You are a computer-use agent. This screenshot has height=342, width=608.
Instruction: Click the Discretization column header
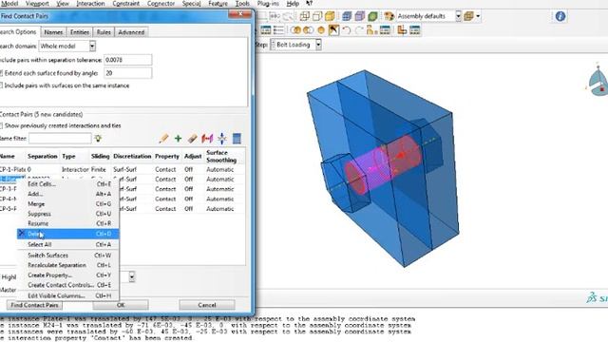click(132, 156)
